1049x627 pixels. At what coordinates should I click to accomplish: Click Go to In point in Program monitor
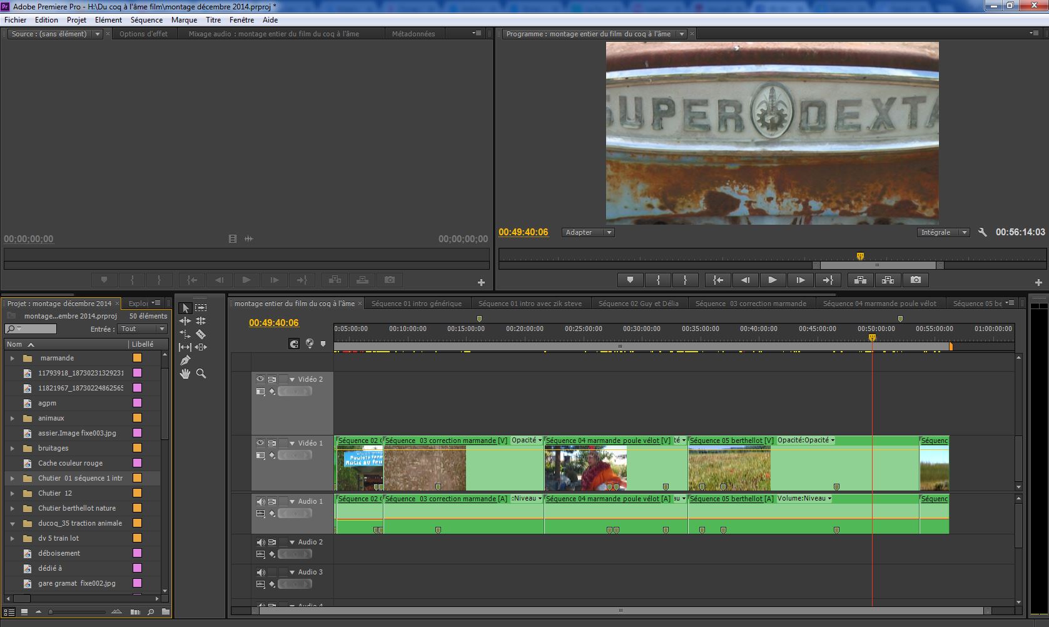[718, 280]
